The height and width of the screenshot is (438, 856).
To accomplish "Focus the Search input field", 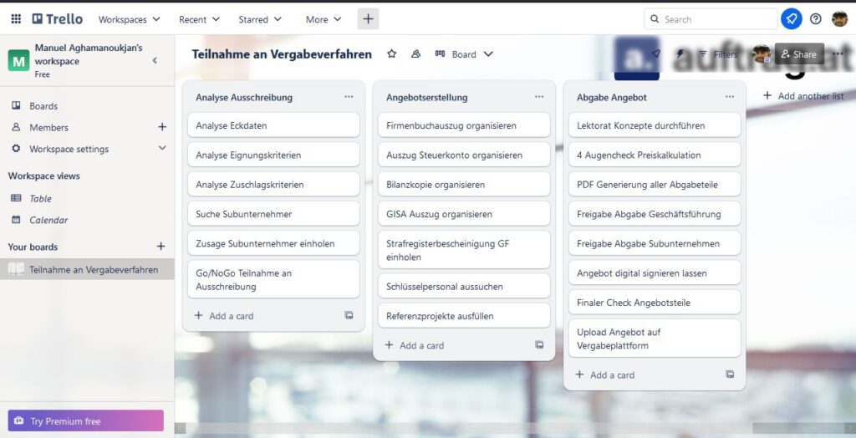I will (711, 19).
